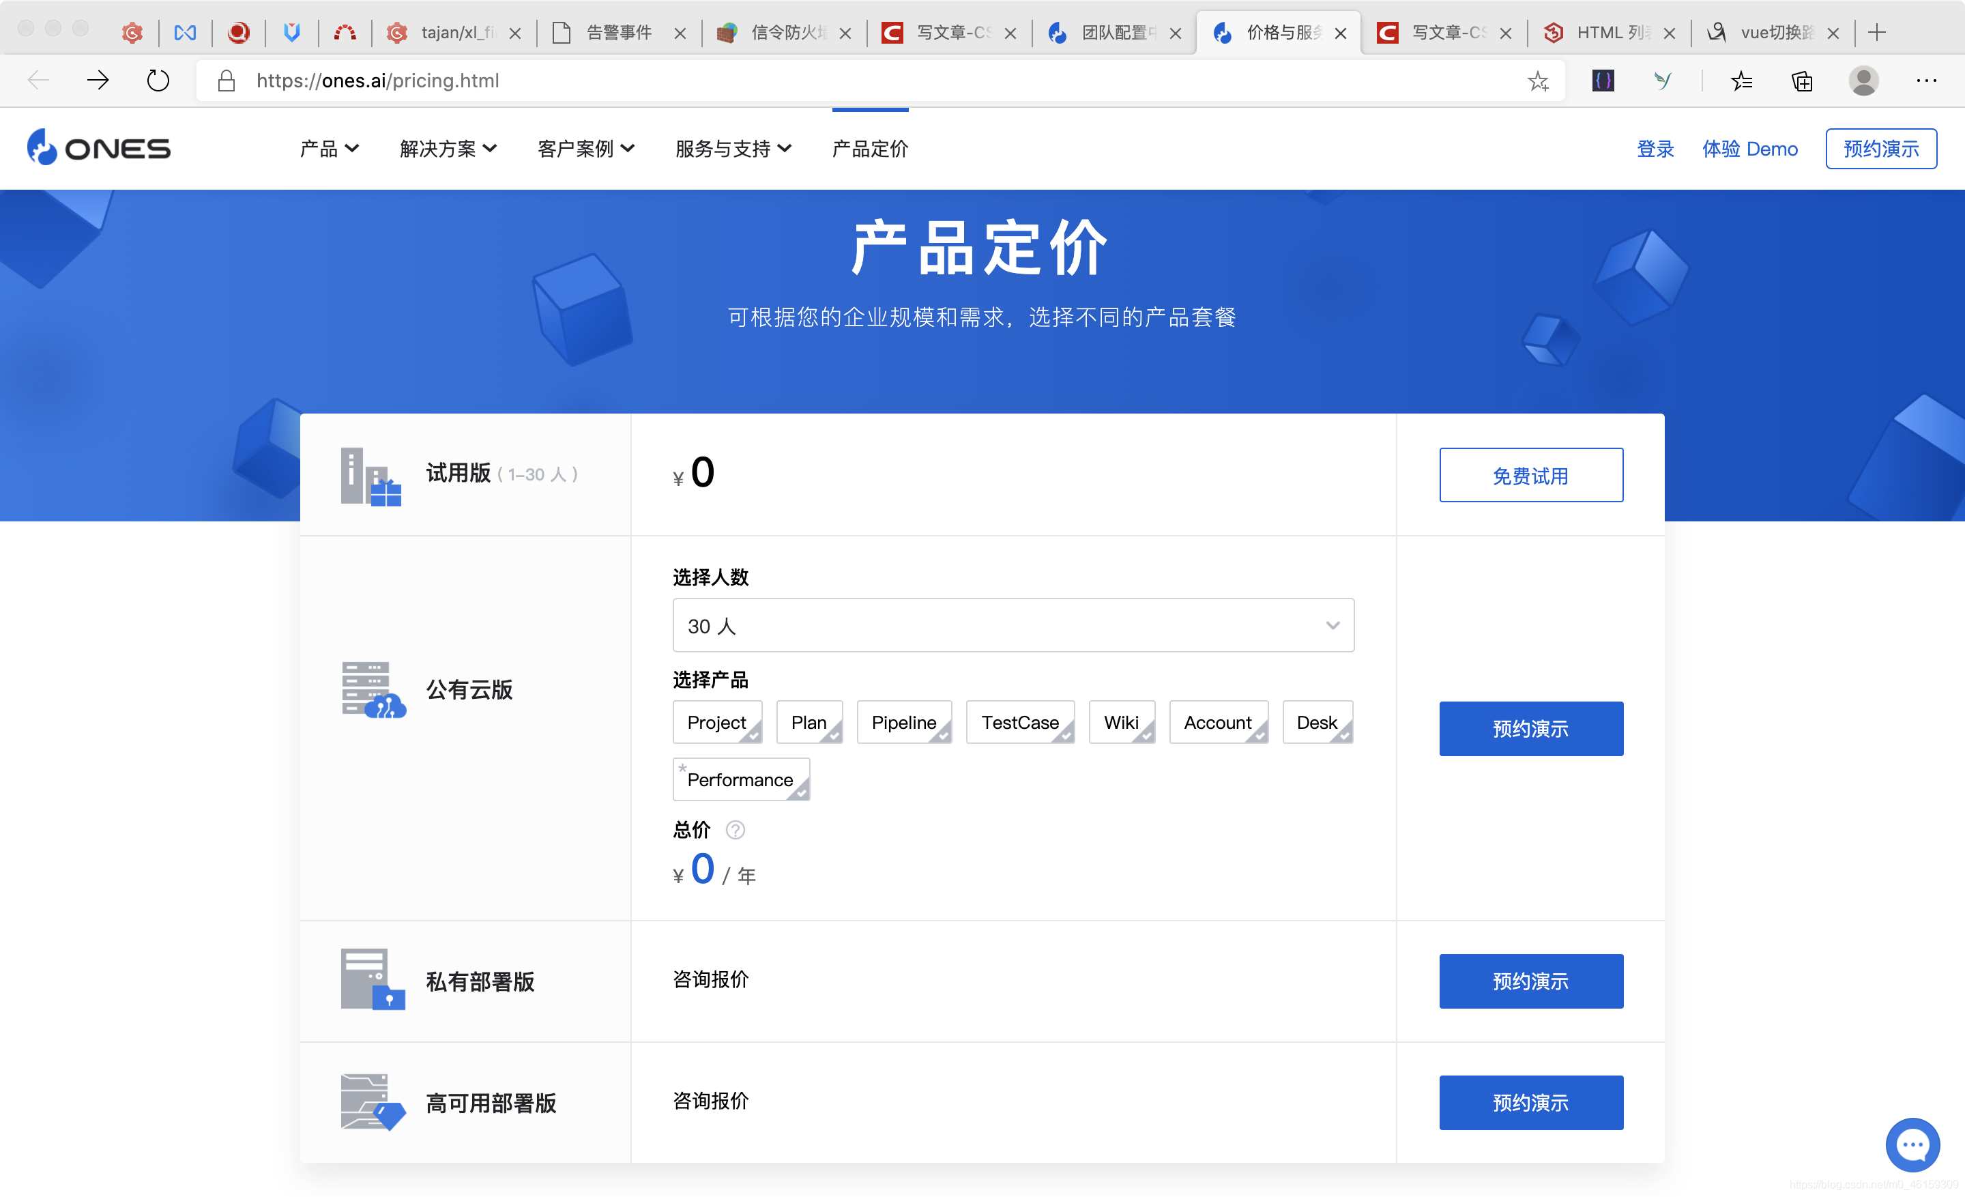1965x1197 pixels.
Task: Click the public cloud server icon
Action: (373, 690)
